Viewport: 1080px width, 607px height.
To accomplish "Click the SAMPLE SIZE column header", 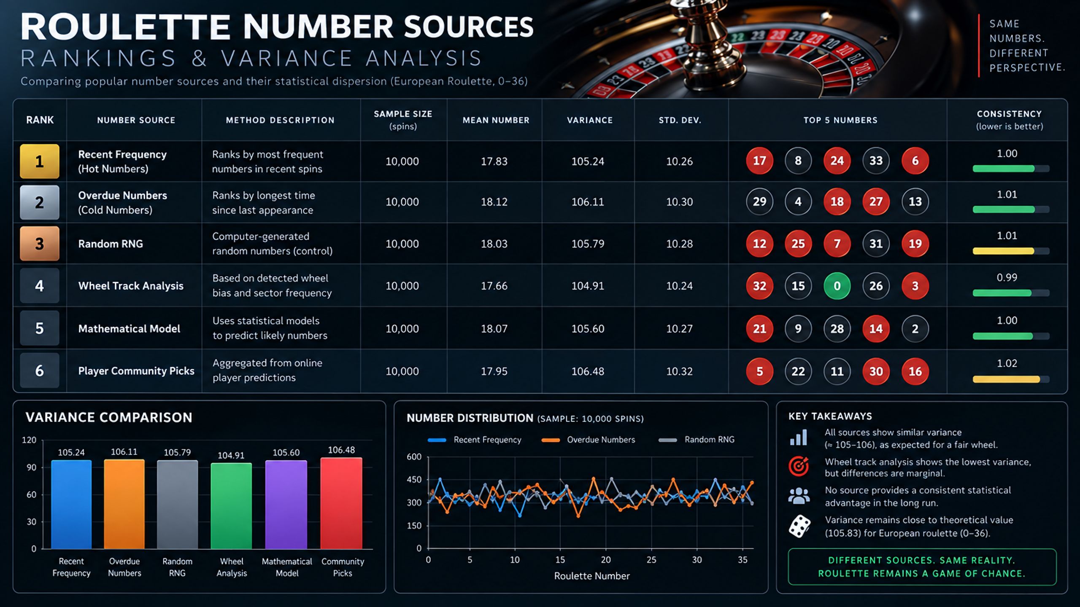I will (403, 120).
